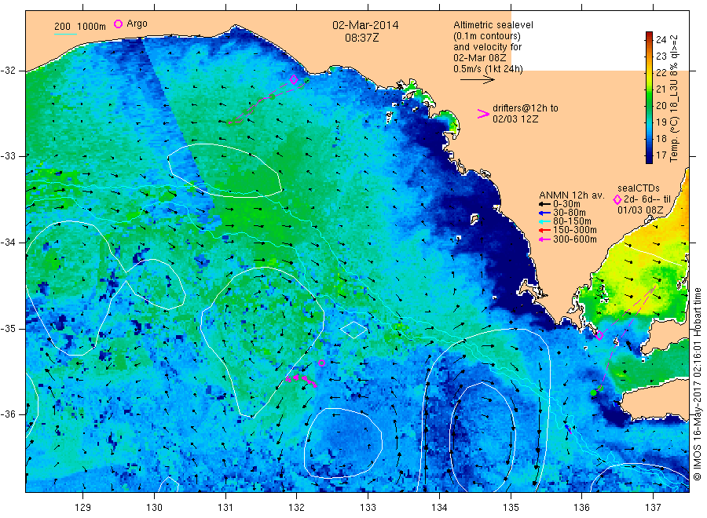The height and width of the screenshot is (518, 707).
Task: Click the date label 02-Mar-2014
Action: pos(365,25)
